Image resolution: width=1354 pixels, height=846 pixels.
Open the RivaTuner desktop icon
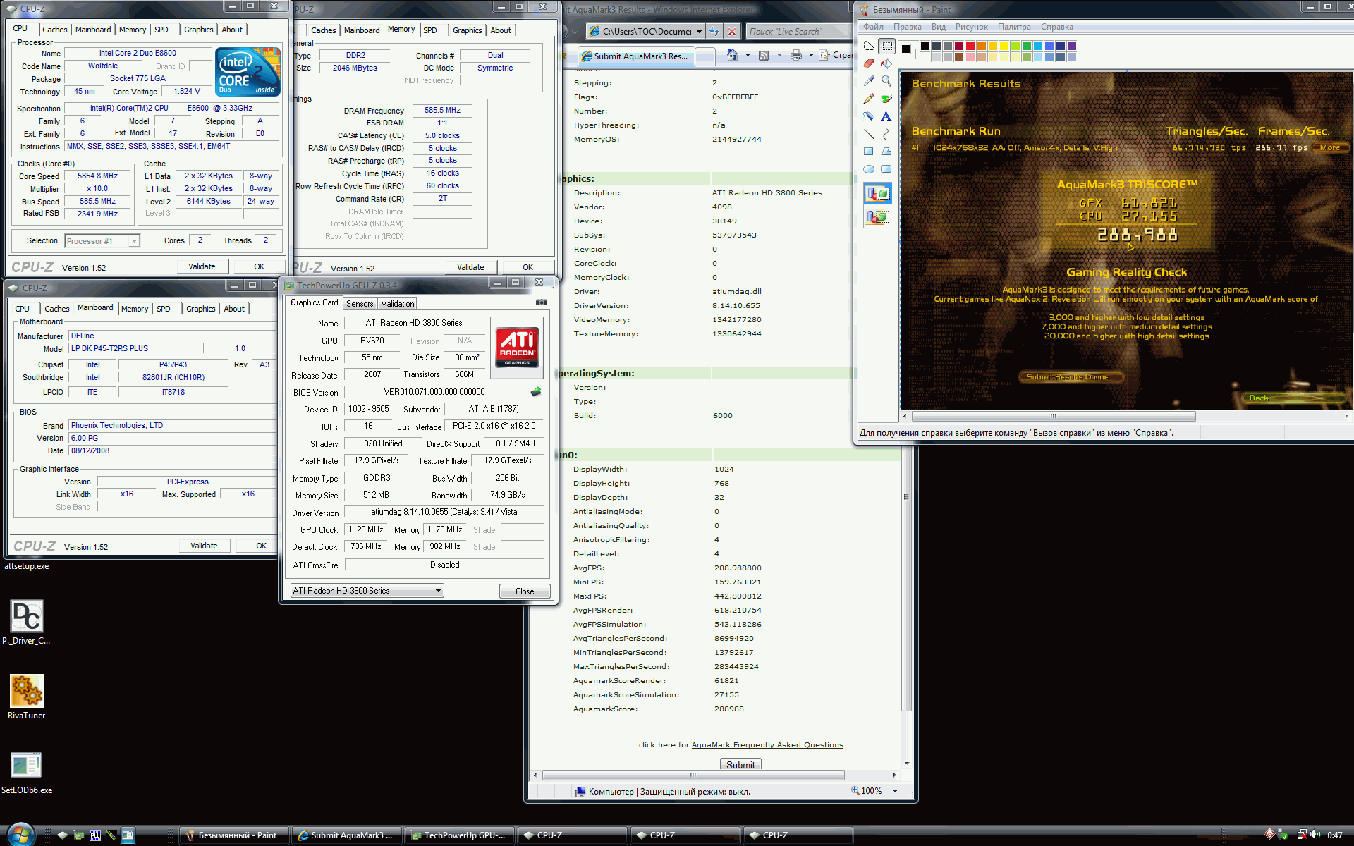pos(27,697)
